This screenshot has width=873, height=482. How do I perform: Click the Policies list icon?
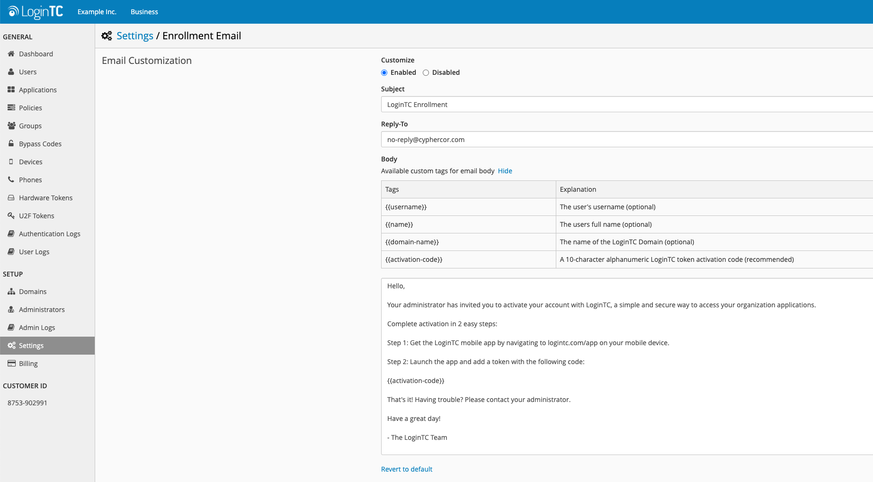(x=11, y=107)
